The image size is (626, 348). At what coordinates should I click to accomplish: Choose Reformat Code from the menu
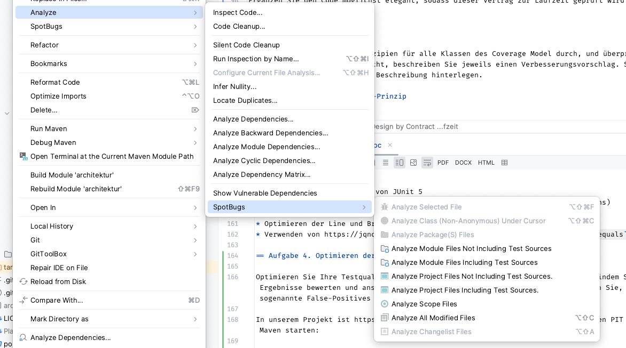tap(54, 82)
